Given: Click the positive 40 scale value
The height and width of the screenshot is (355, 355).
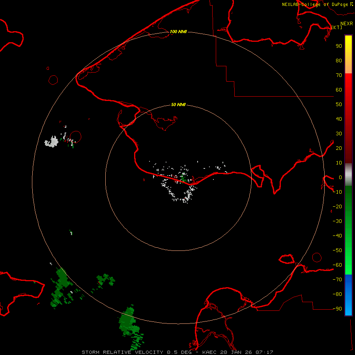Looking at the screenshot, I should pyautogui.click(x=339, y=119).
